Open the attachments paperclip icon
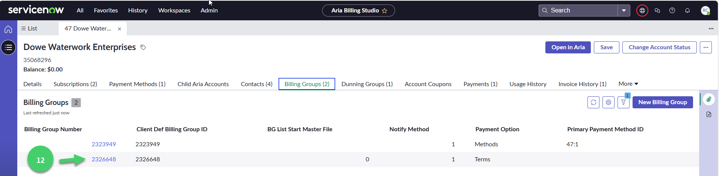 click(x=709, y=99)
